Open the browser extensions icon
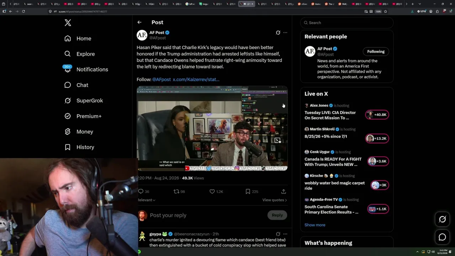 (437, 11)
